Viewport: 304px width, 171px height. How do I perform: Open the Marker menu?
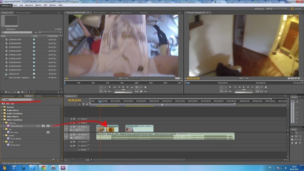click(38, 5)
